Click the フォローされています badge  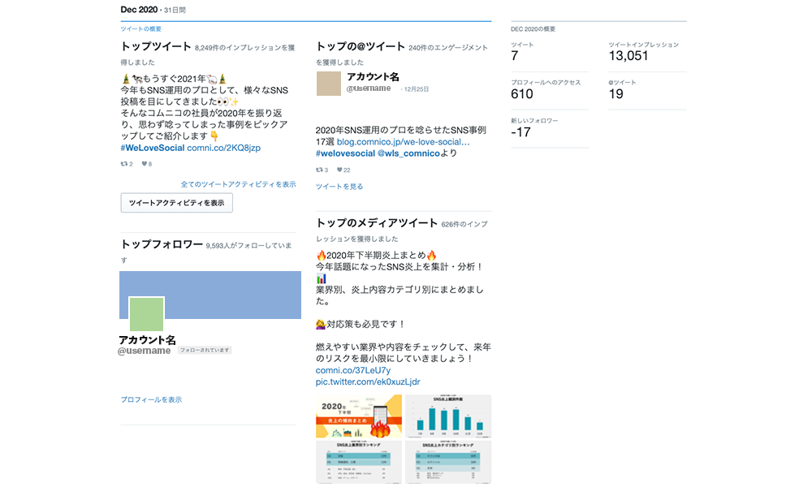coord(205,351)
